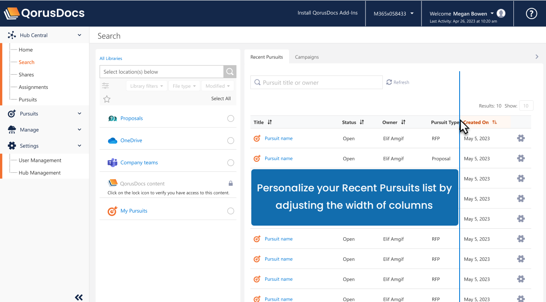Click pursuit target icon in Proposal row
546x302 pixels.
(257, 158)
